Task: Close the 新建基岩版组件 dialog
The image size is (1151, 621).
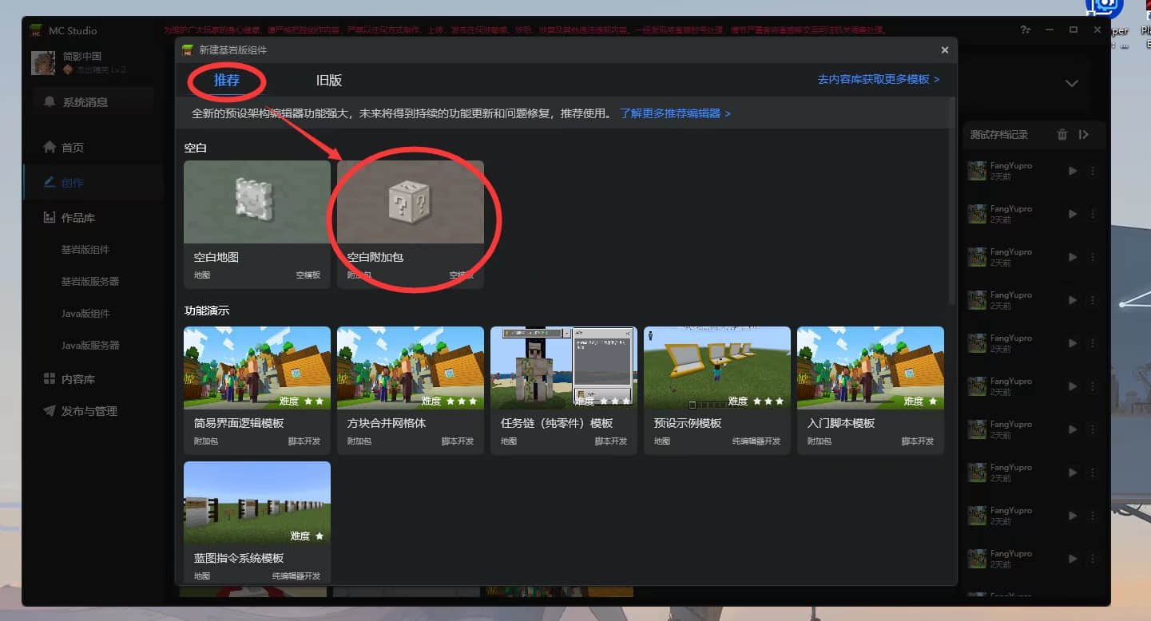Action: point(944,50)
